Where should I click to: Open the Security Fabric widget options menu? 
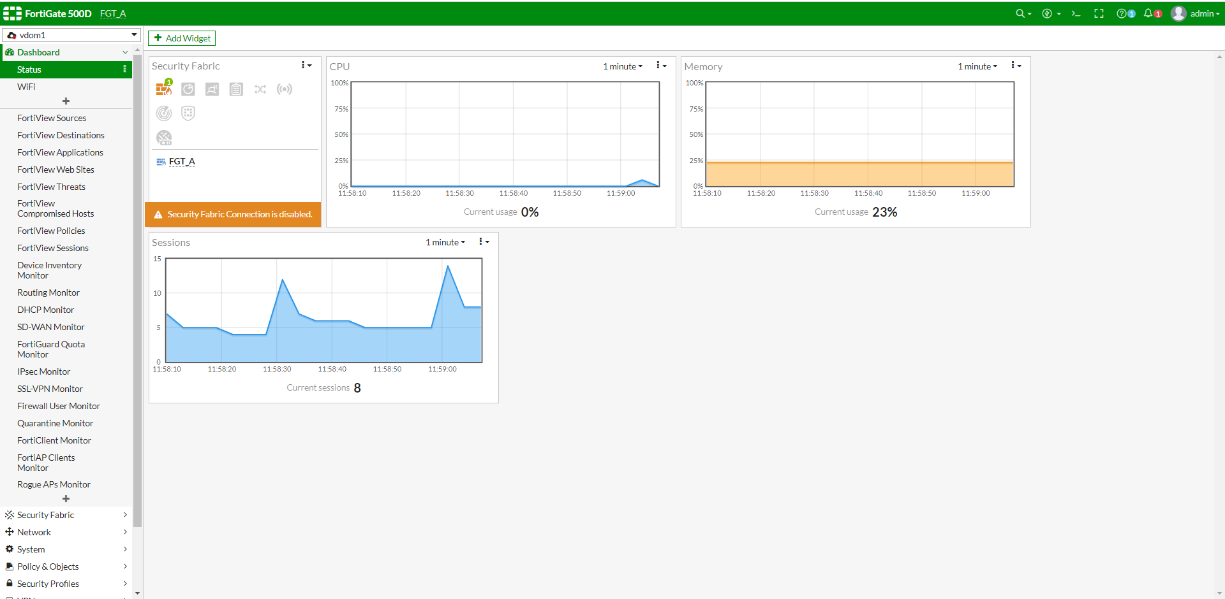[x=306, y=66]
